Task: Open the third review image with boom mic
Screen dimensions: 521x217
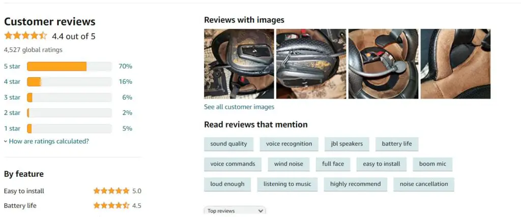Action: [384, 64]
